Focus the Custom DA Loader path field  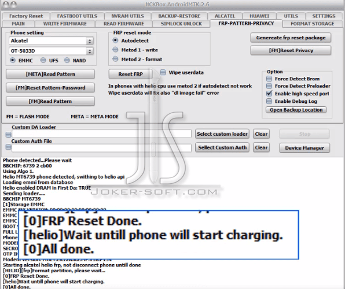[x=101, y=134]
